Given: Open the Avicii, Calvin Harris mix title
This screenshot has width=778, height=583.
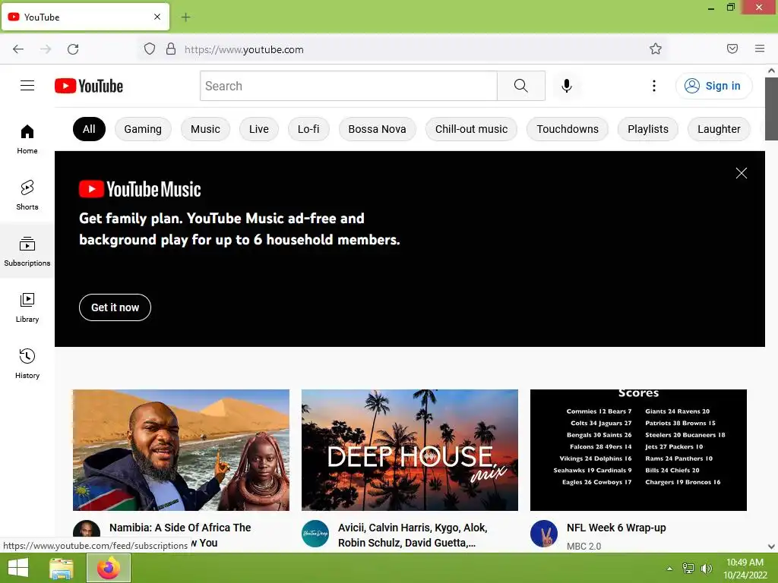Looking at the screenshot, I should 413,535.
